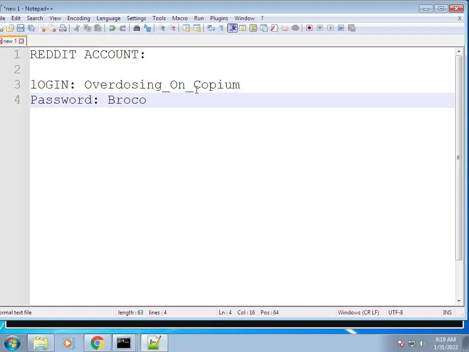
Task: Open the Document Map icon
Action: coord(253,28)
